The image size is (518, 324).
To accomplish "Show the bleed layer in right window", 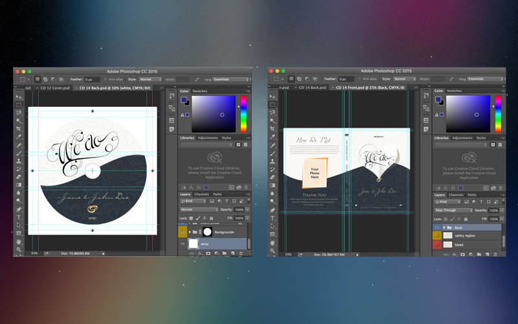I will pyautogui.click(x=436, y=245).
